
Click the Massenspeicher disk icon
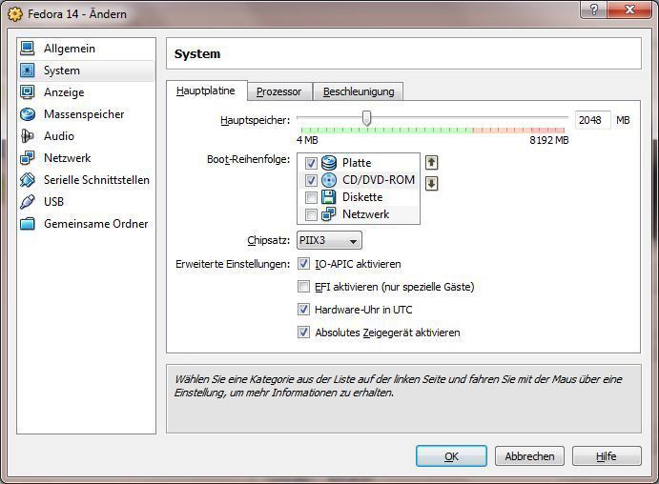coord(28,113)
